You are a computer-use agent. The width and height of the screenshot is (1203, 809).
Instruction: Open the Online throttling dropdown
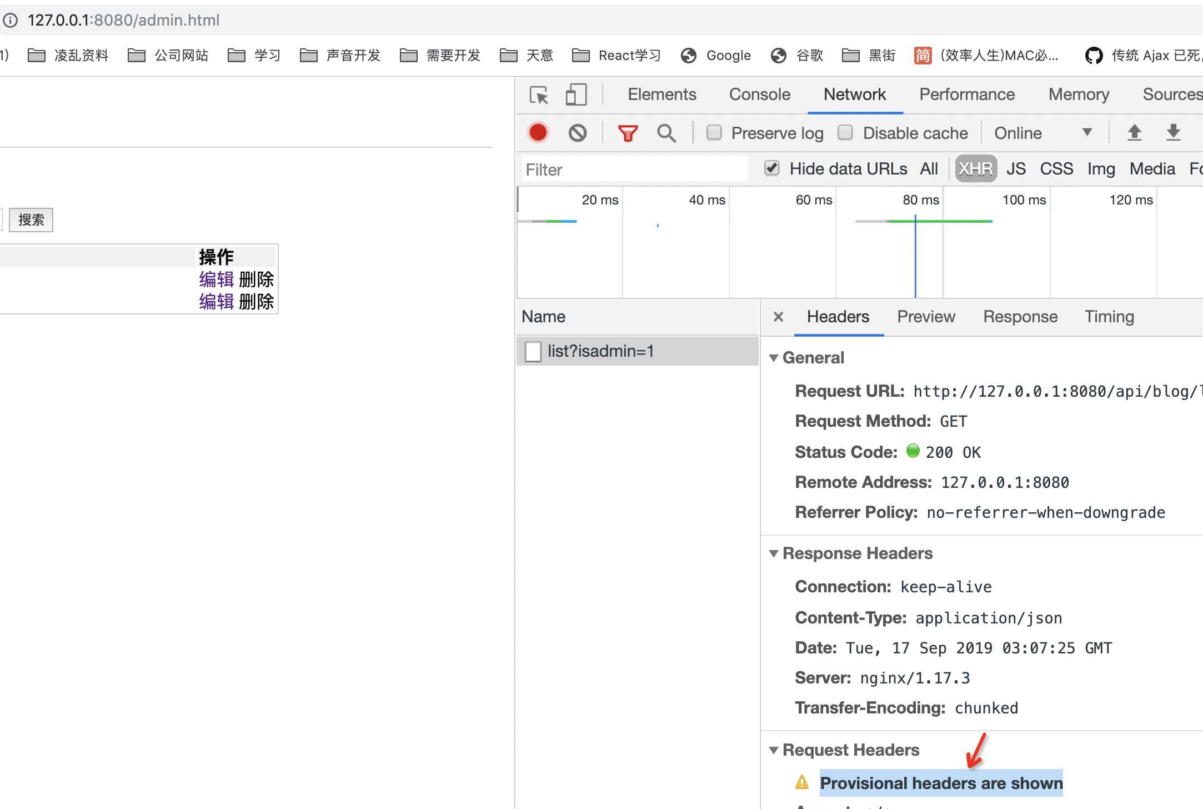tap(1042, 133)
